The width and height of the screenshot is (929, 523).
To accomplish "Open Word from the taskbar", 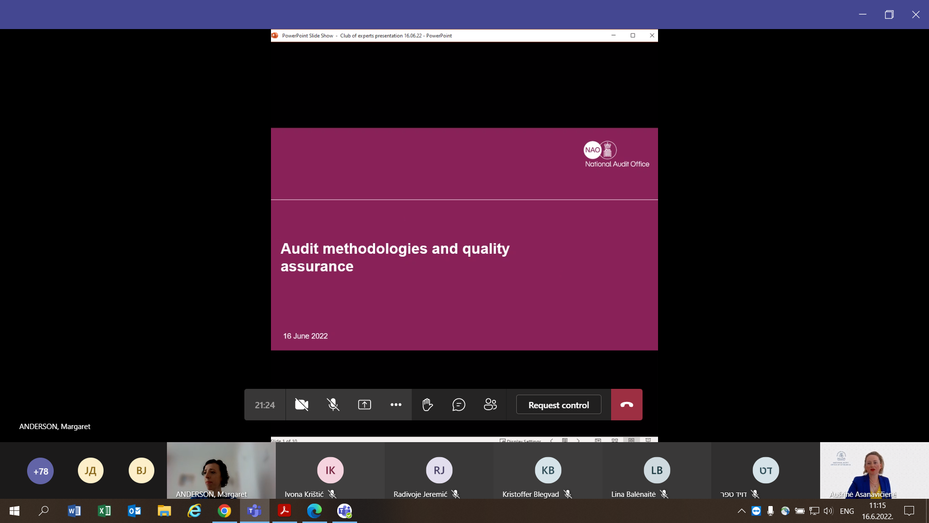I will (74, 511).
